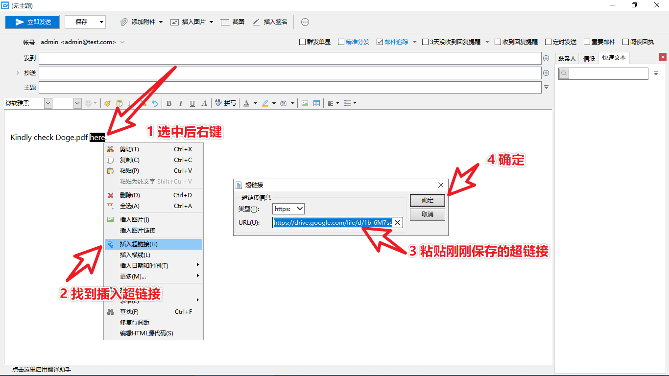
Task: Choose 插入超链接(H) from context menu
Action: coord(153,244)
